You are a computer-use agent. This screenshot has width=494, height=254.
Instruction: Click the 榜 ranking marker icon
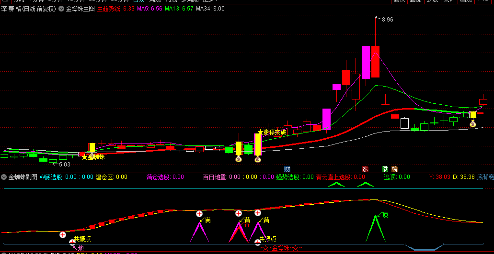(394, 169)
